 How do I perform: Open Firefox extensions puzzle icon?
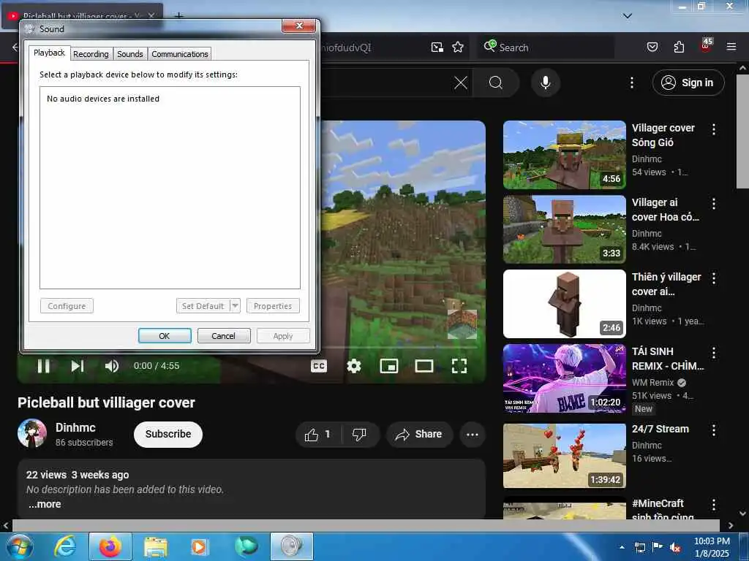[x=679, y=47]
